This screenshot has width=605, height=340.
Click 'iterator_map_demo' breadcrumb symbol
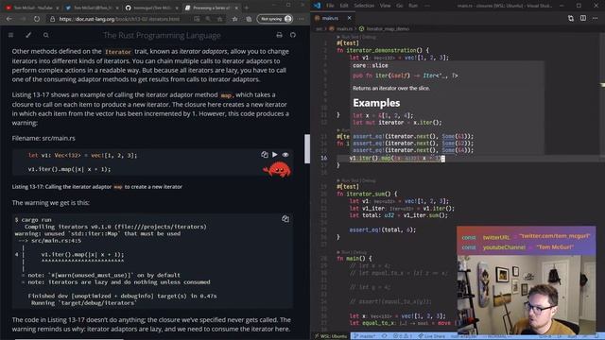[x=388, y=29]
